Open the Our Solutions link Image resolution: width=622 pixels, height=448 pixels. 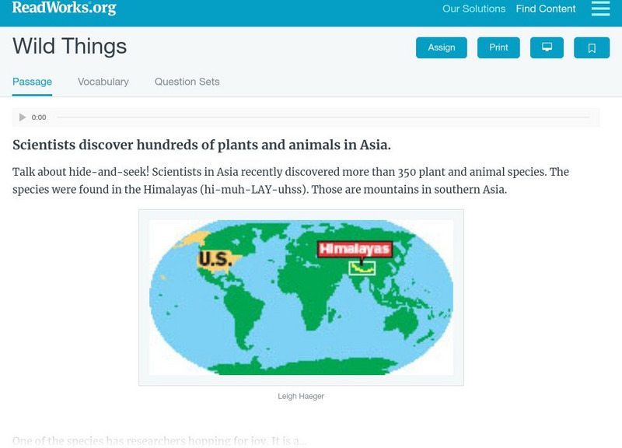(473, 9)
